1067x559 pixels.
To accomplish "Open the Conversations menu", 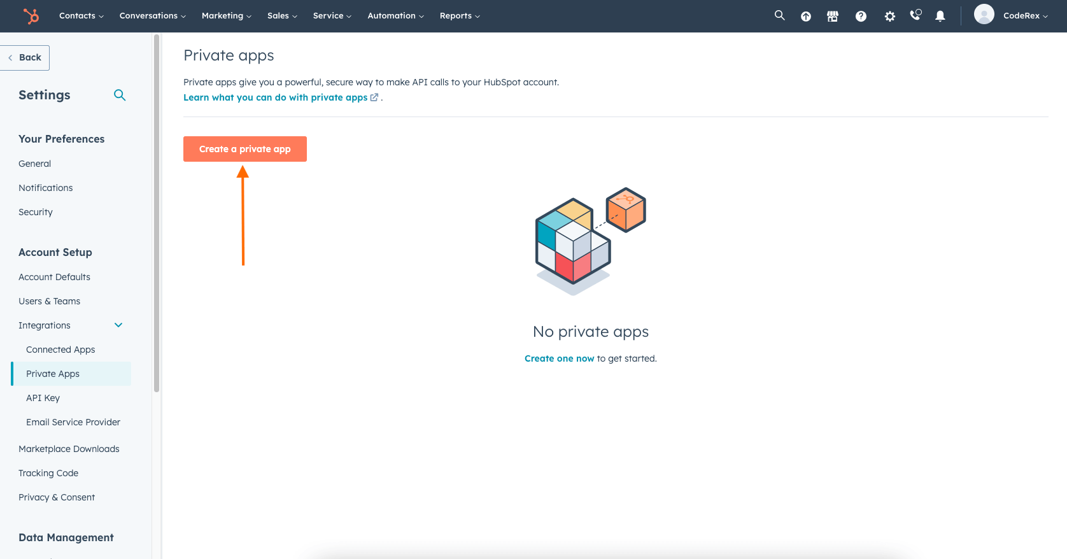I will coord(153,16).
